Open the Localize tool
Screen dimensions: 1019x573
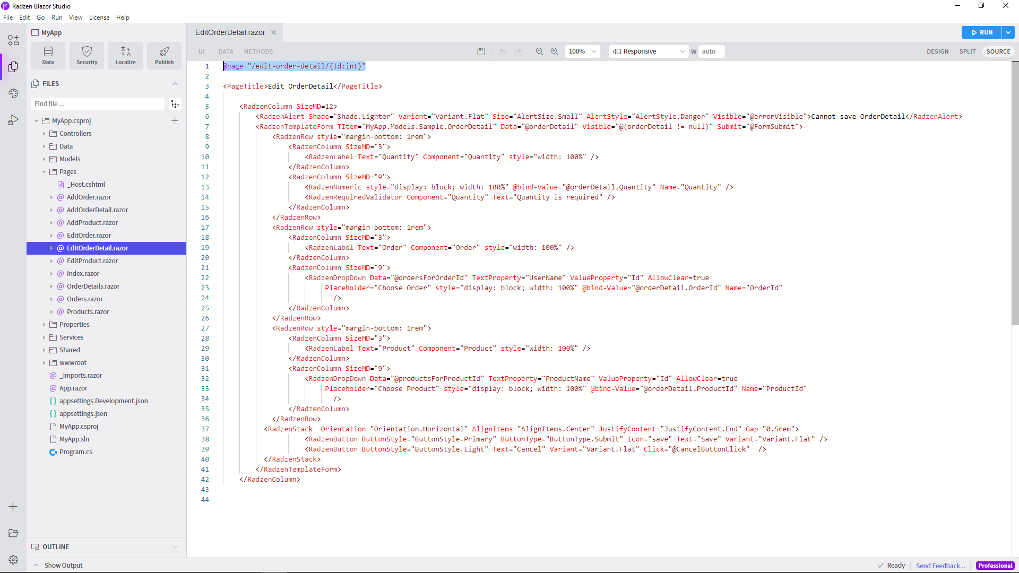(x=125, y=56)
